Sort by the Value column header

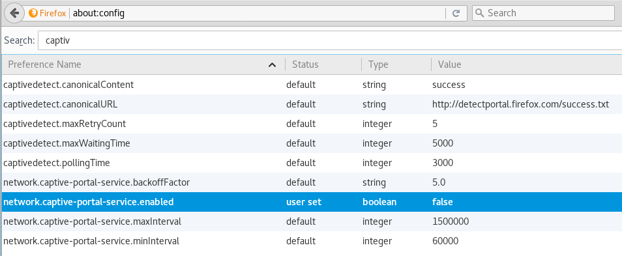(x=526, y=64)
